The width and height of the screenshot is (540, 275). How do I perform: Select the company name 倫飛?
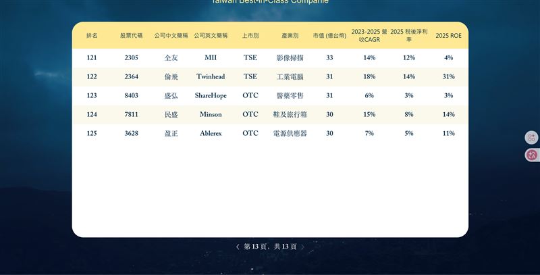tap(171, 76)
